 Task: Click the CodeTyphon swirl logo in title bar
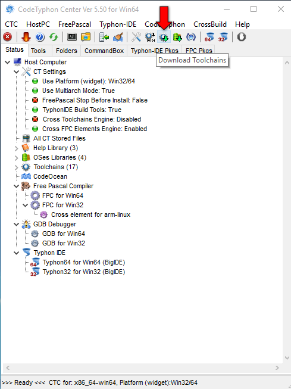10,10
